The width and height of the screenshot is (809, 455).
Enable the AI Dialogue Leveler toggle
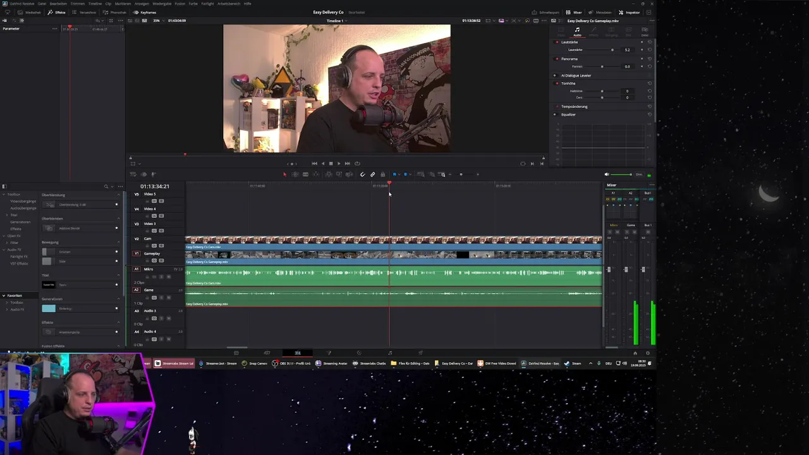[557, 75]
